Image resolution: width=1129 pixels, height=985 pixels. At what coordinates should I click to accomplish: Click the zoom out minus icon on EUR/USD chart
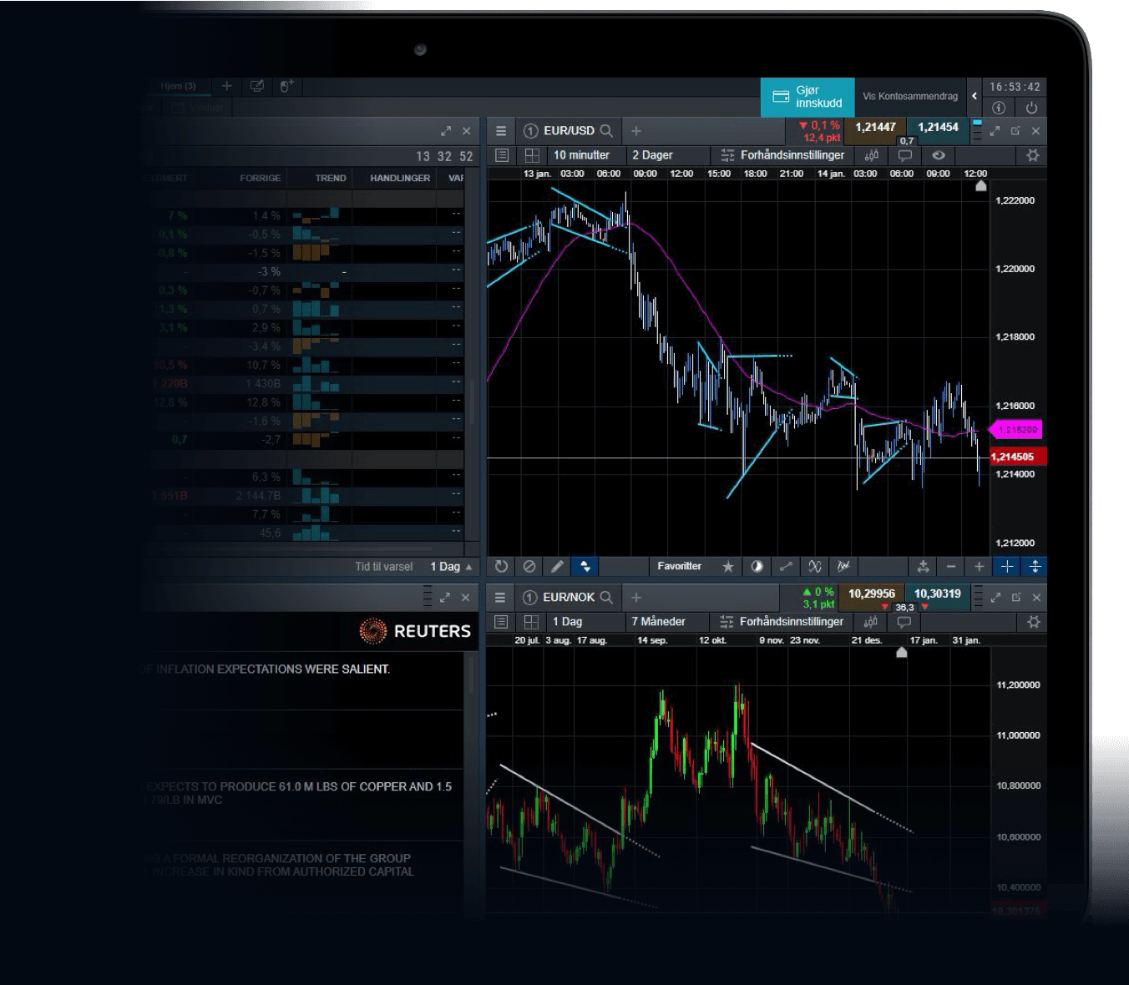[951, 566]
